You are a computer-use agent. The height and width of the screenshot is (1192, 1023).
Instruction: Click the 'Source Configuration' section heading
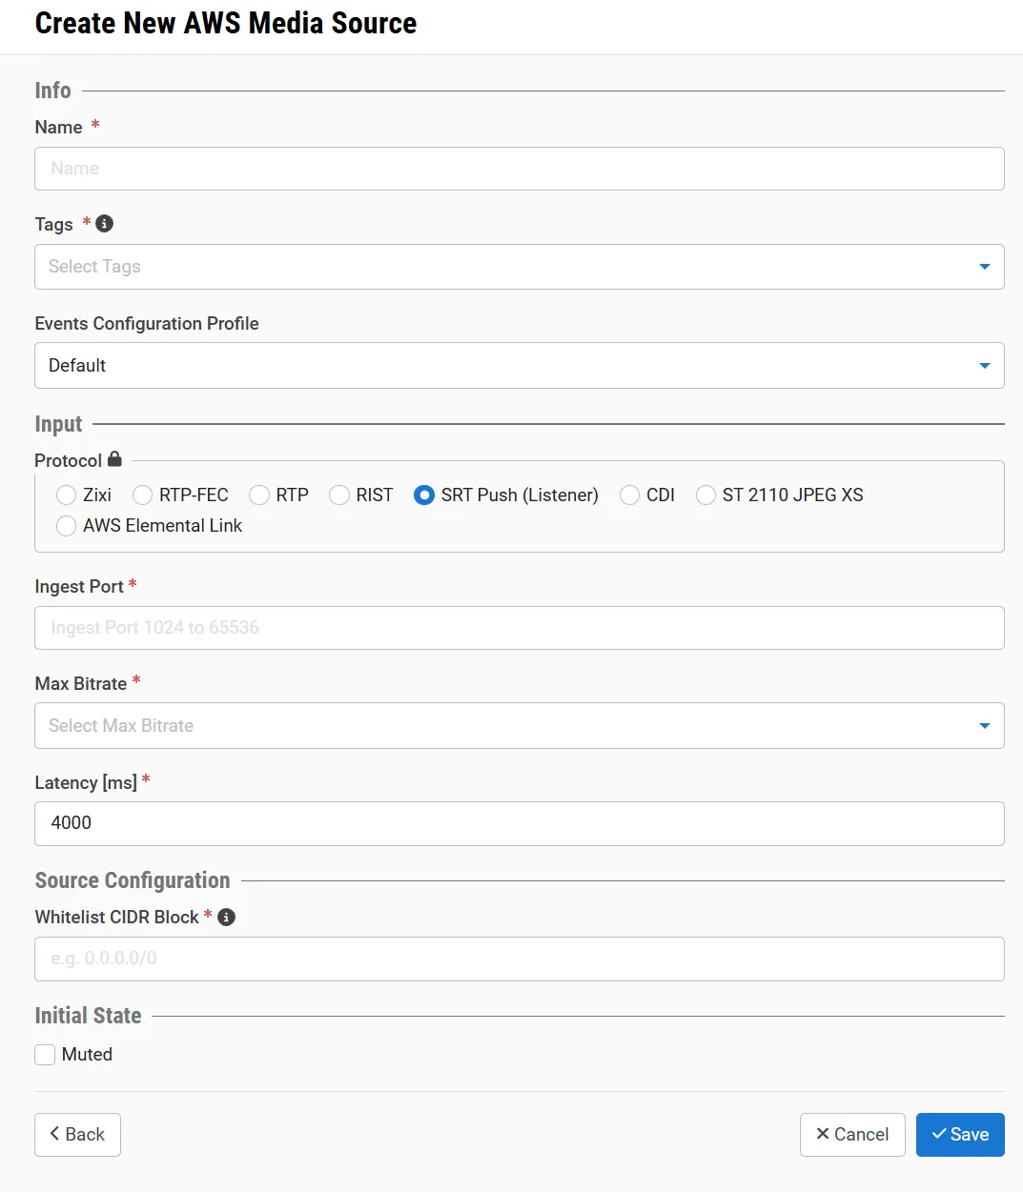tap(133, 880)
